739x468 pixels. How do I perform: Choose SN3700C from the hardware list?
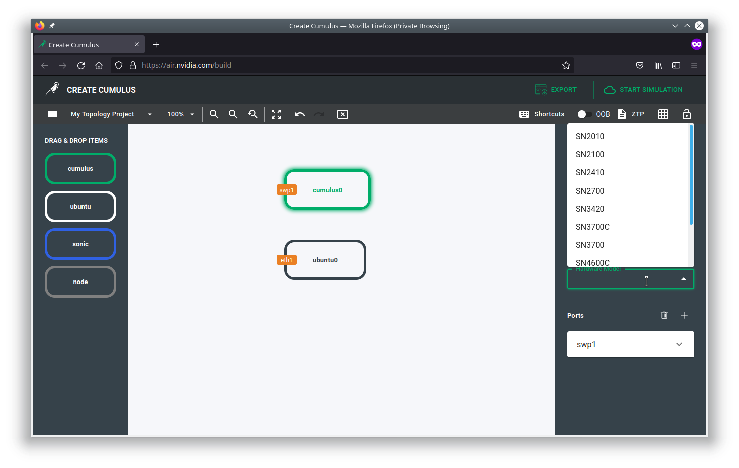pyautogui.click(x=628, y=227)
